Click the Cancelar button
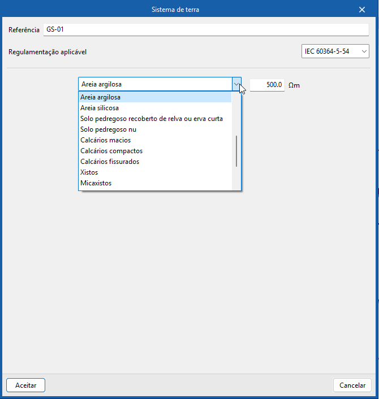Screen dimensions: 379x399 [352, 385]
